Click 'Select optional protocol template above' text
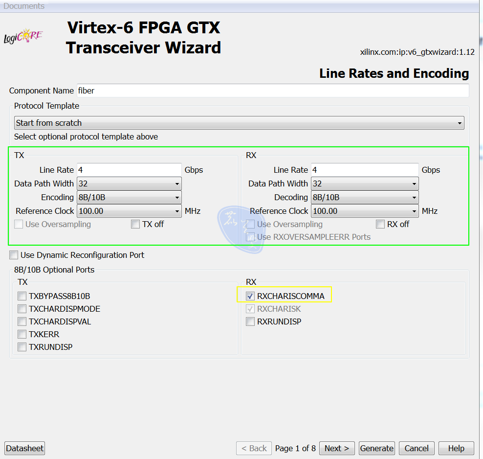The height and width of the screenshot is (459, 483). pos(86,137)
